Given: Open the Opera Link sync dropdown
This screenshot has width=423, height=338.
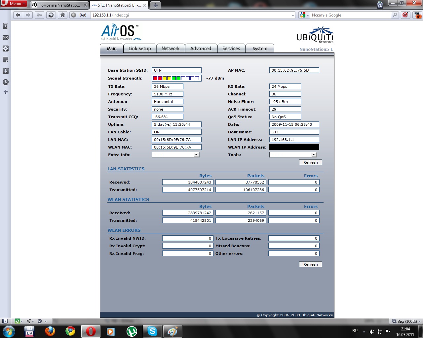Looking at the screenshot, I should [19, 321].
